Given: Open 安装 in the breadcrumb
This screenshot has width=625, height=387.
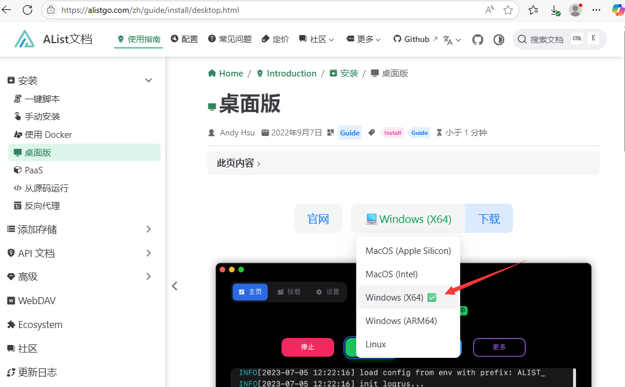Looking at the screenshot, I should (344, 74).
